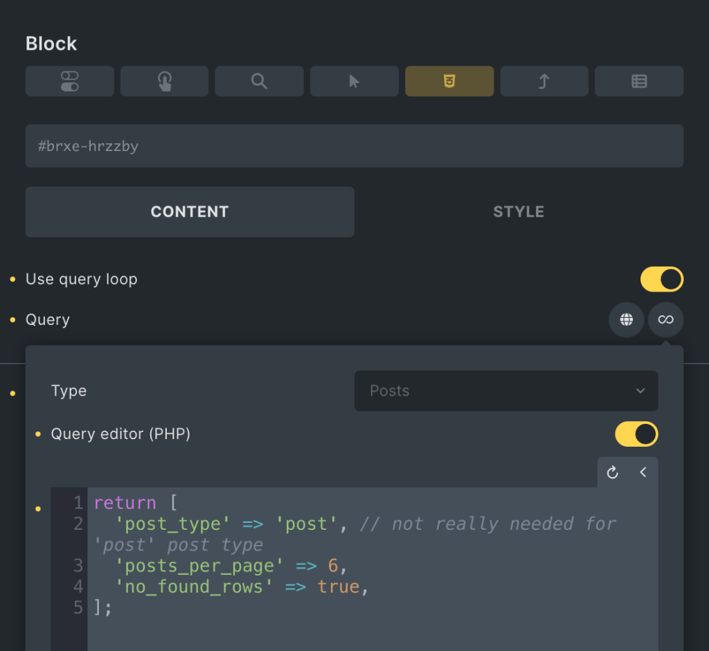The image size is (709, 651).
Task: Open the Type dropdown showing Posts
Action: tap(506, 391)
